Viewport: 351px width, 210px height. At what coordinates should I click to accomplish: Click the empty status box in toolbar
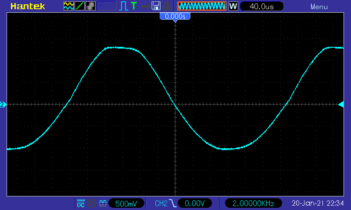[107, 6]
